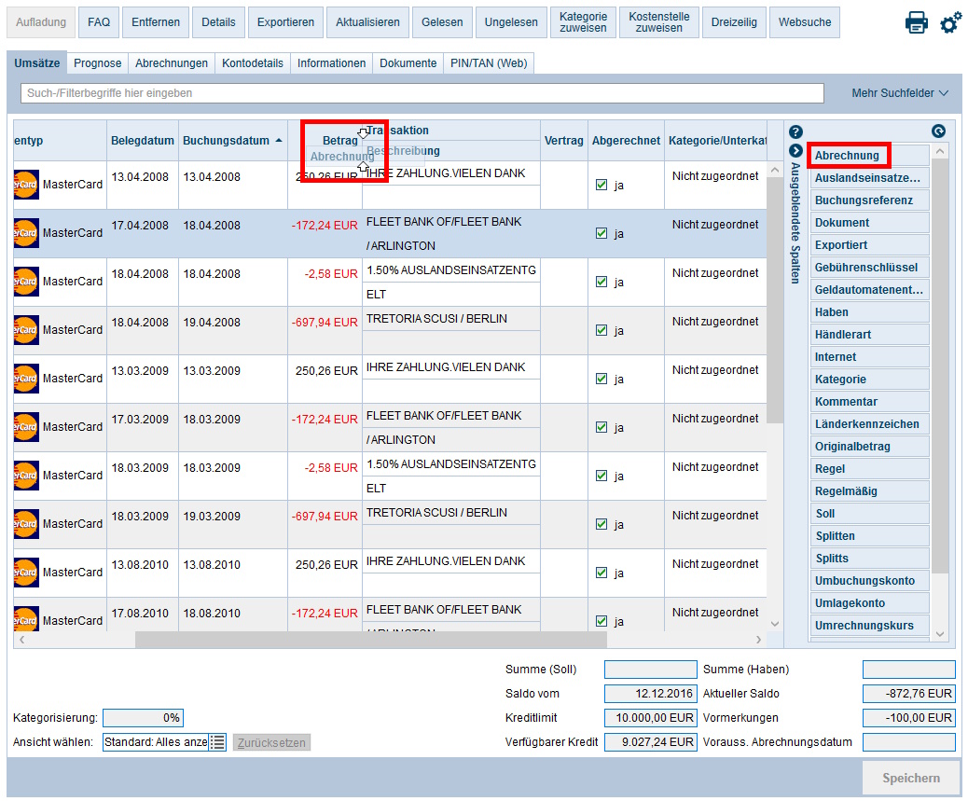Click Buchungsdatum sort arrow header
968x801 pixels.
coord(278,141)
